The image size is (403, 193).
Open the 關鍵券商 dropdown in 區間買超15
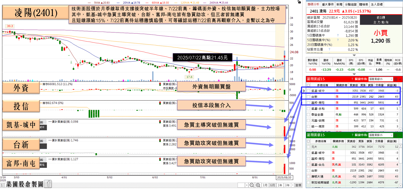[x=380, y=79]
